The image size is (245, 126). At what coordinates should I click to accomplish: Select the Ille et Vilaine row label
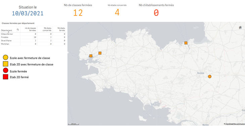6,40
